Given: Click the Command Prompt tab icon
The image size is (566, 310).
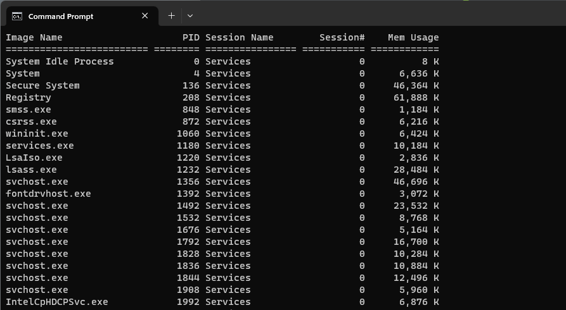Looking at the screenshot, I should click(17, 16).
